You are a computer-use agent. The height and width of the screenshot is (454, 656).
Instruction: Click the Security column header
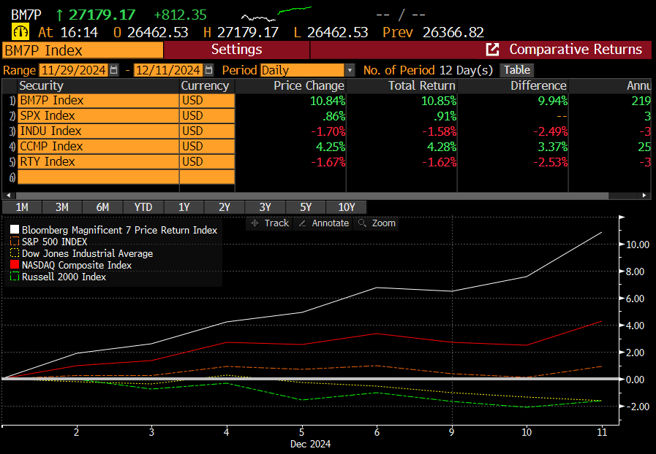(42, 85)
